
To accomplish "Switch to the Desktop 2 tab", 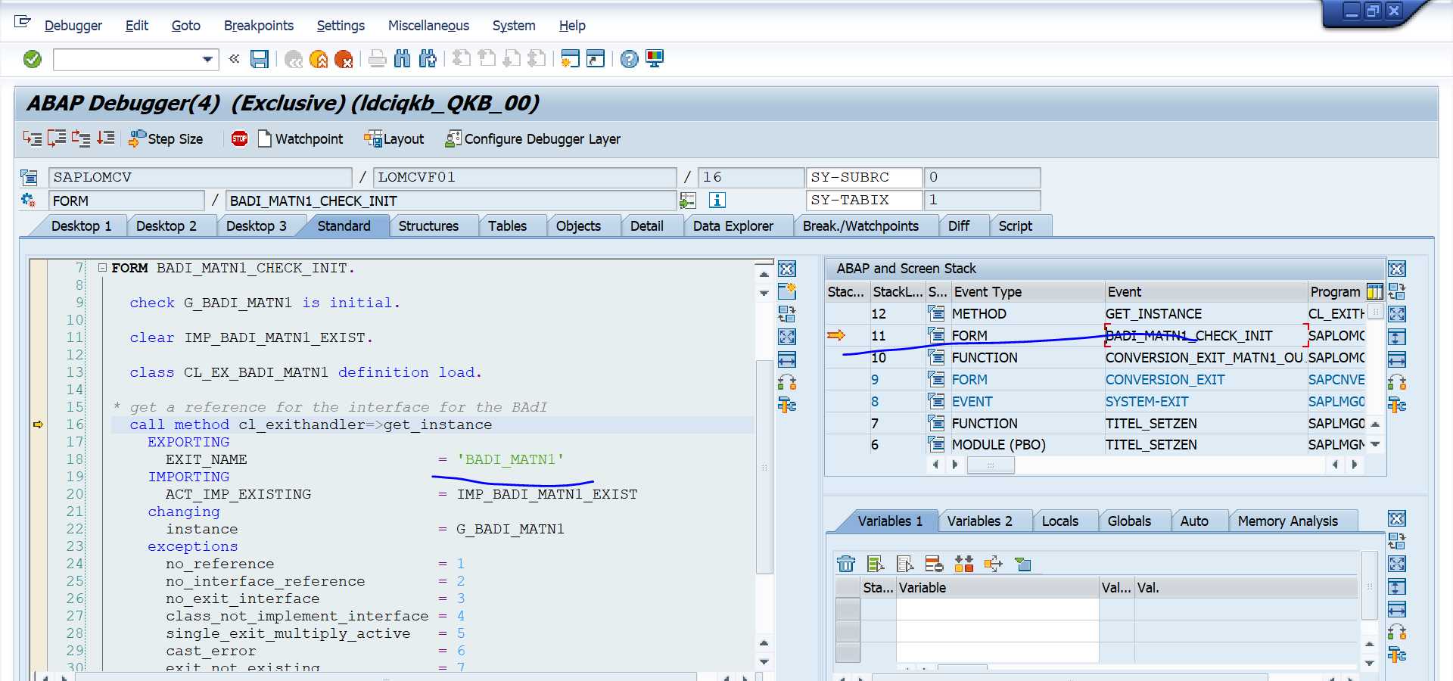I will pyautogui.click(x=166, y=226).
